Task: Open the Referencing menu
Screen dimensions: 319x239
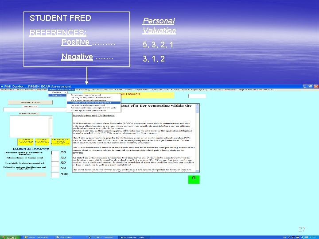Action: point(83,89)
